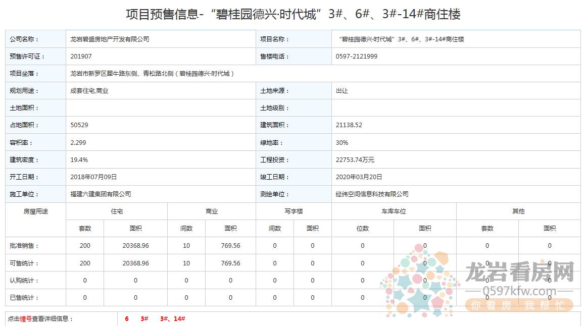Click the 规划用途 label
The width and height of the screenshot is (586, 326).
click(24, 91)
